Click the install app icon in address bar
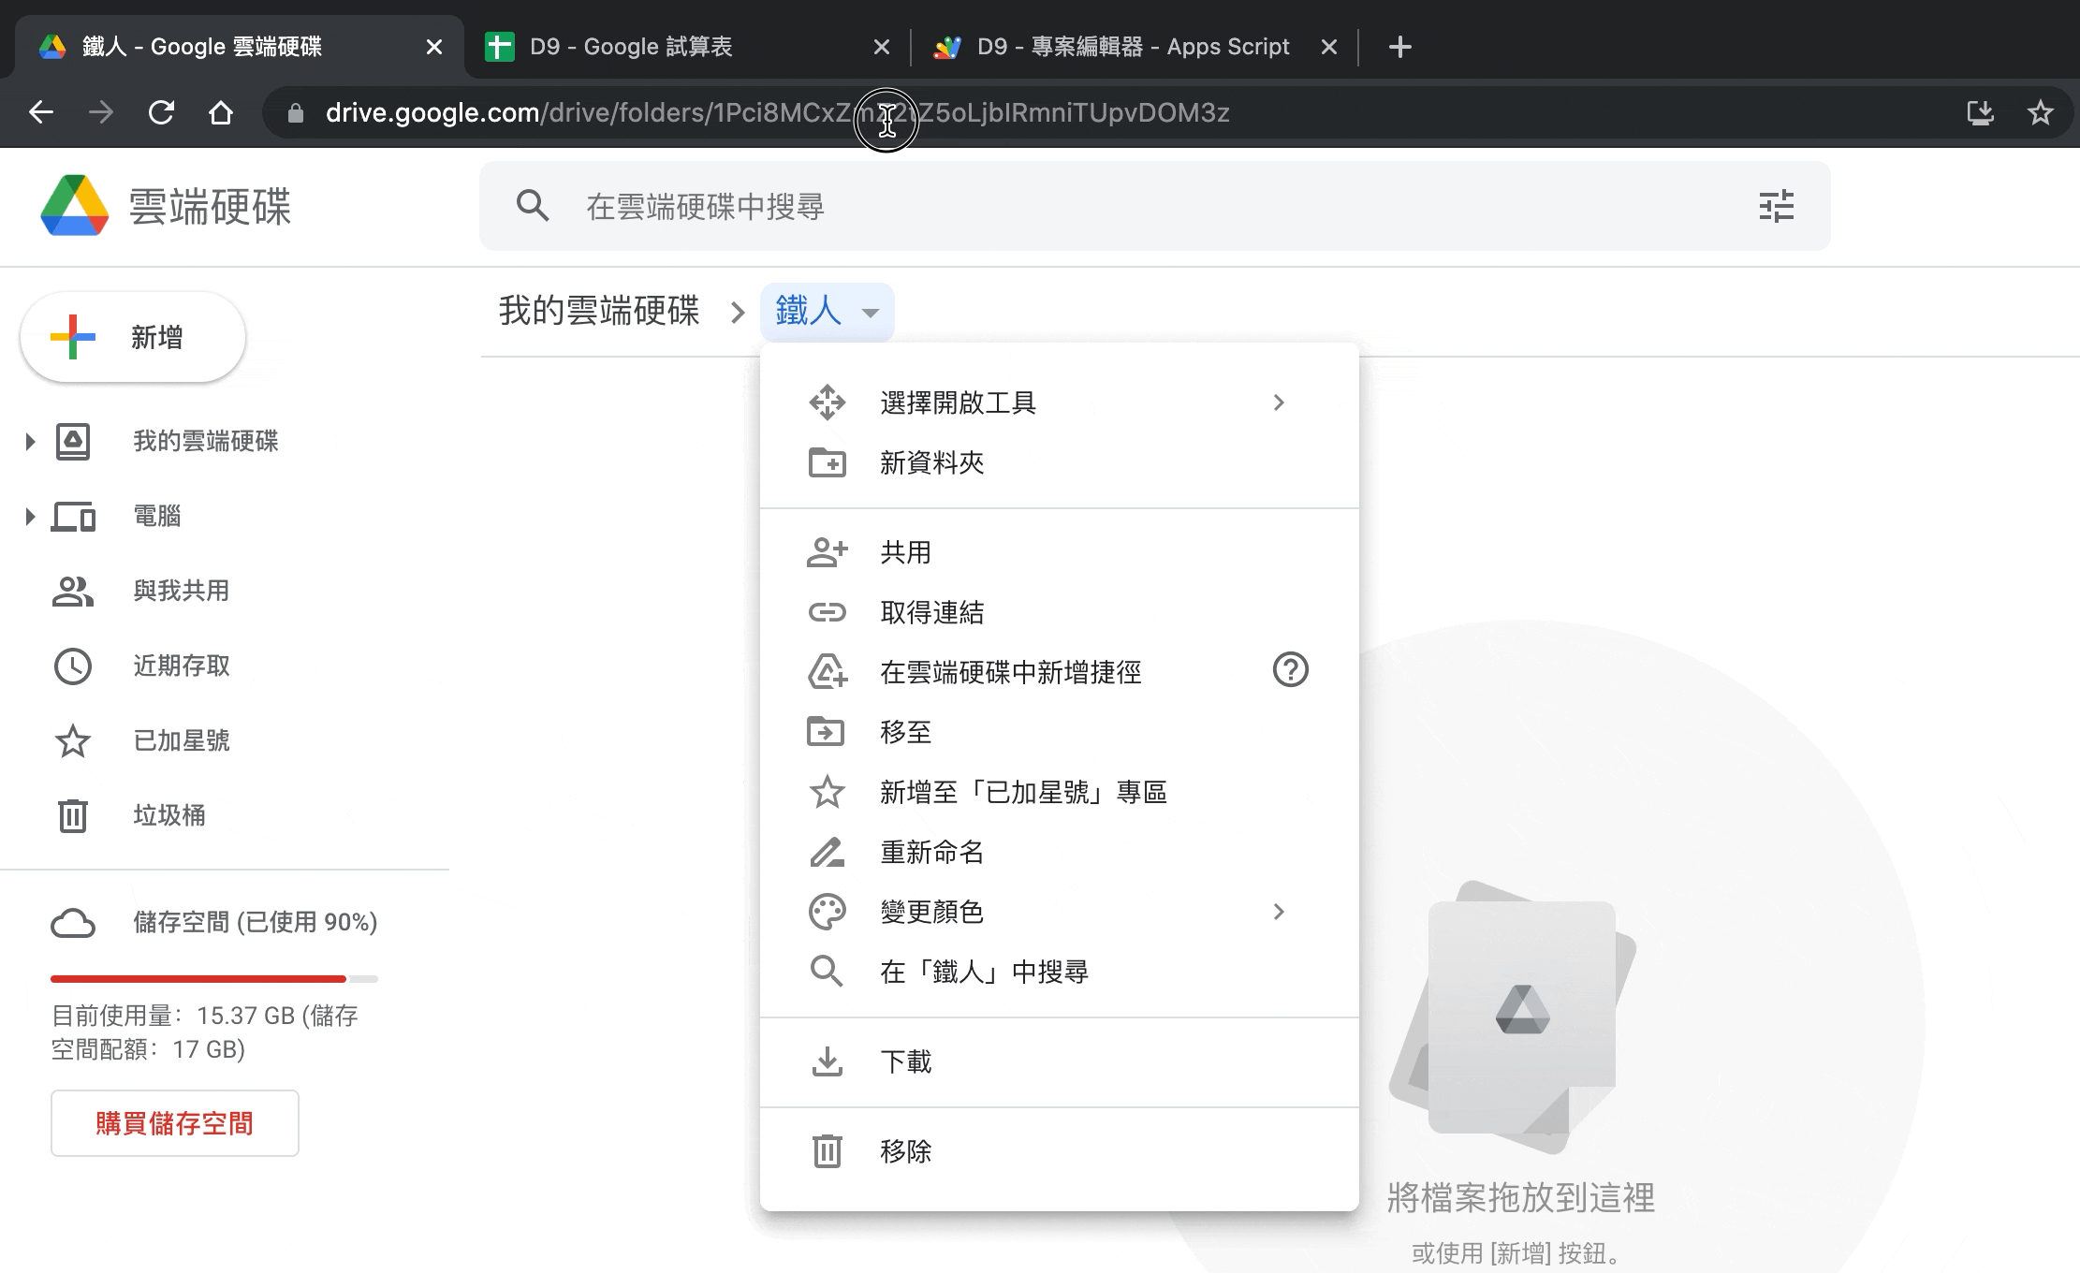 (1980, 112)
